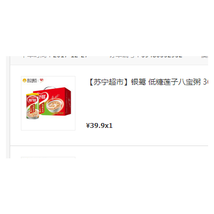Image resolution: width=214 pixels, height=214 pixels.
Task: Click the 低糖莲子八宝粥 text in title
Action: pyautogui.click(x=174, y=82)
